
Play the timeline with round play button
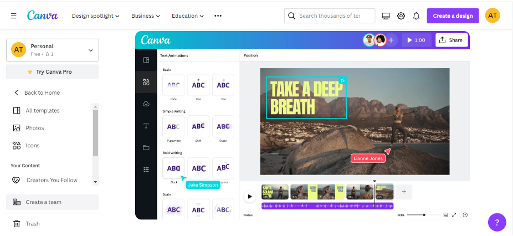[250, 197]
